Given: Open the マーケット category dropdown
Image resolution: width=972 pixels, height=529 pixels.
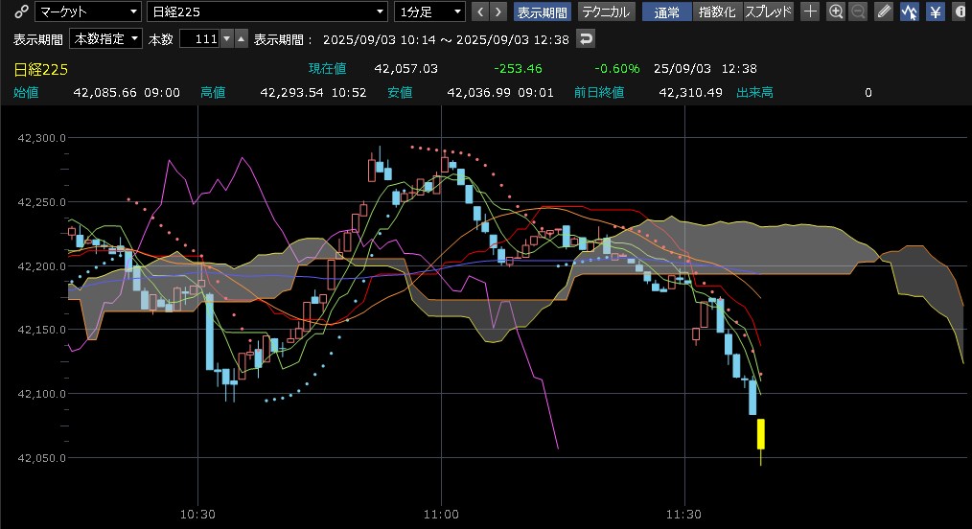Looking at the screenshot, I should tap(88, 11).
